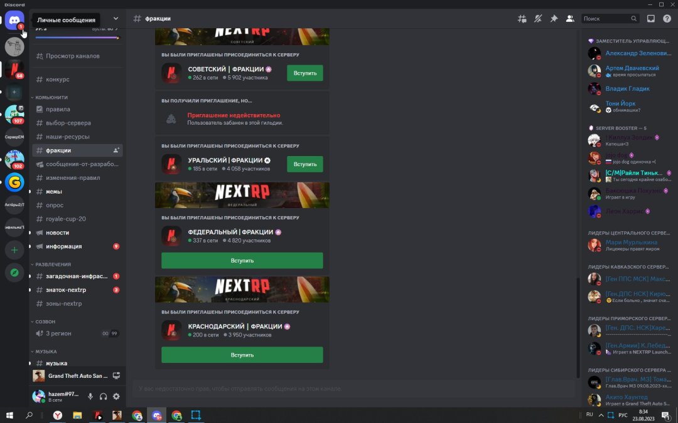Viewport: 678px width, 423px height.
Task: Open the зоны-nextrp channel
Action: (77, 303)
